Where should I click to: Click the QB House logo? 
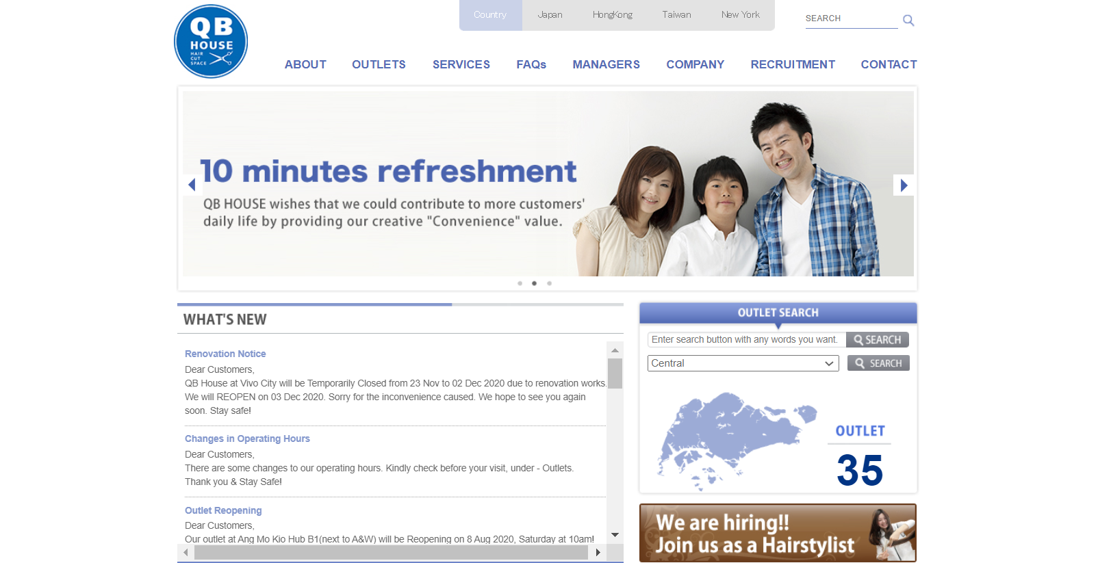coord(211,41)
